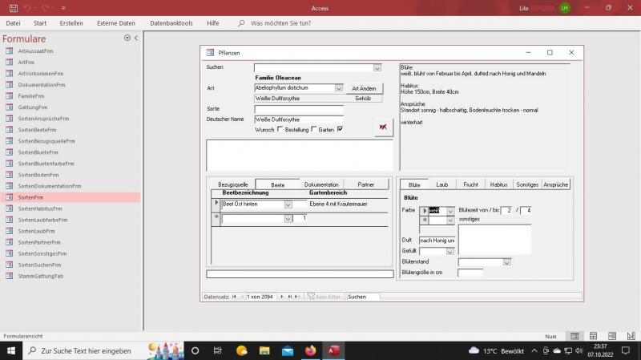Jump to first record in navigation bar
This screenshot has height=360, width=641.
(x=234, y=297)
